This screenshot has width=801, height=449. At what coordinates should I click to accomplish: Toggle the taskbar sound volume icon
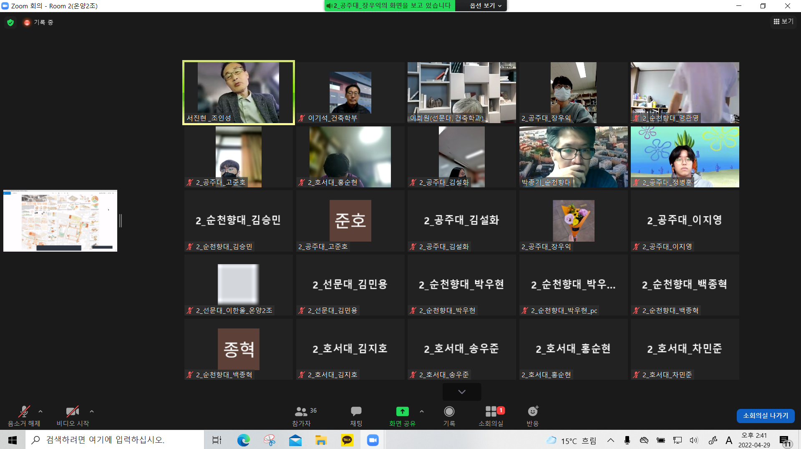[693, 440]
